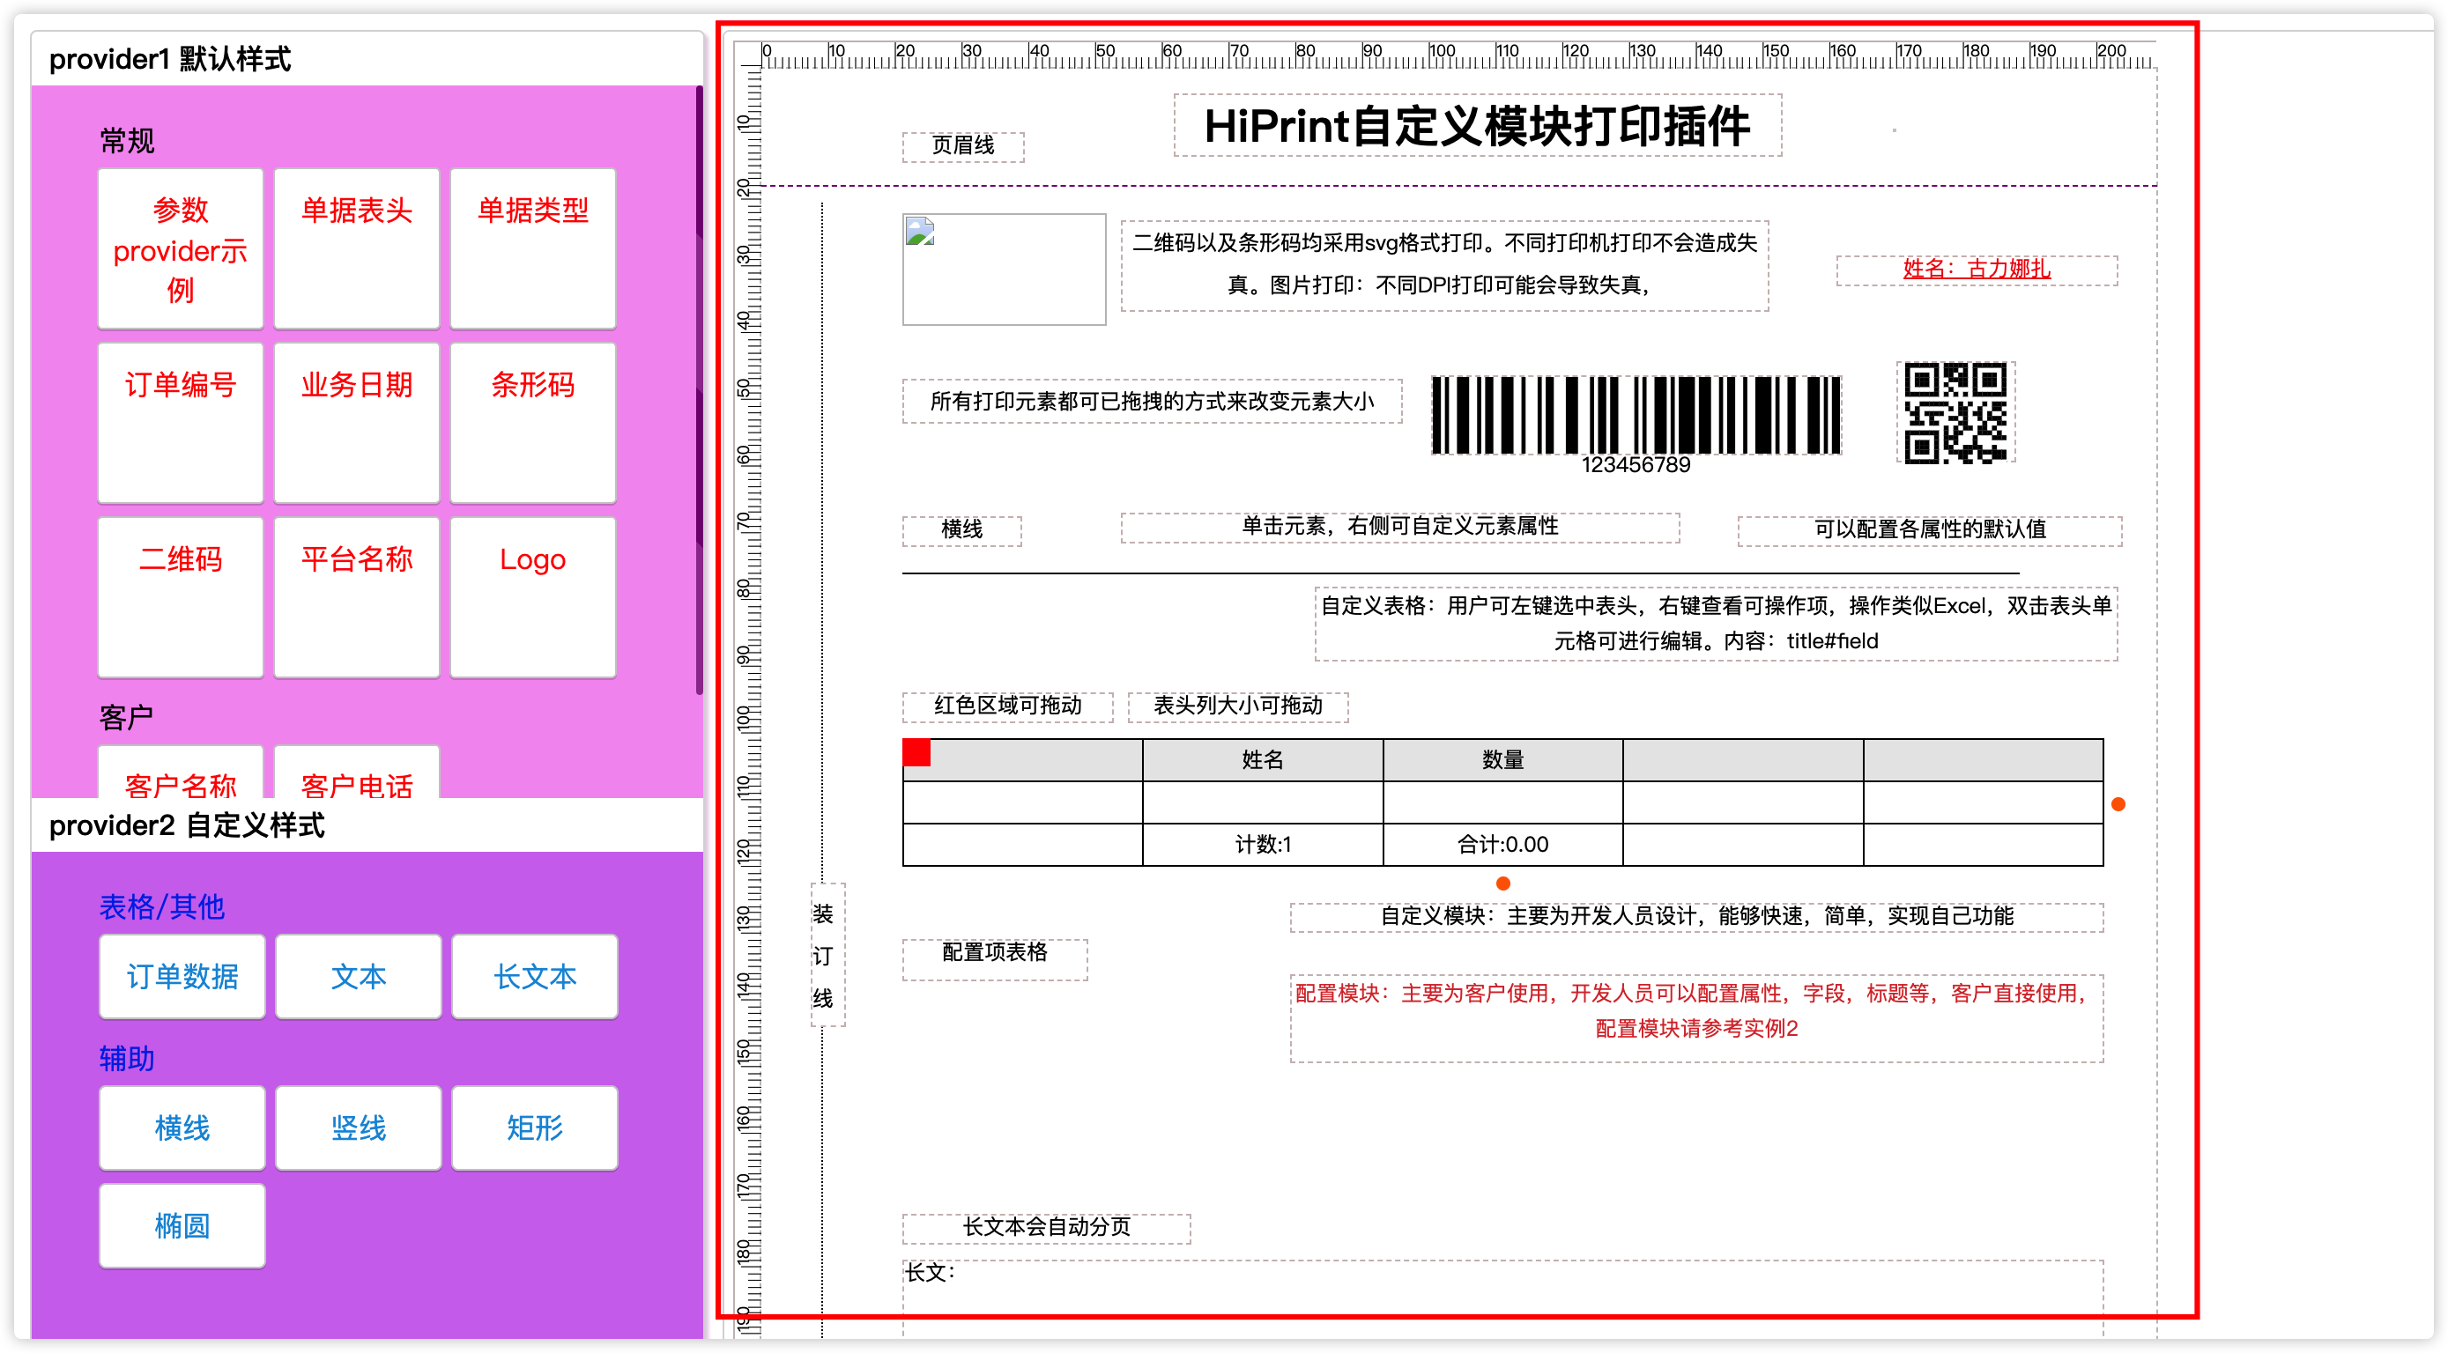The width and height of the screenshot is (2448, 1353).
Task: Click the orange resize dot right of table
Action: coord(2118,805)
